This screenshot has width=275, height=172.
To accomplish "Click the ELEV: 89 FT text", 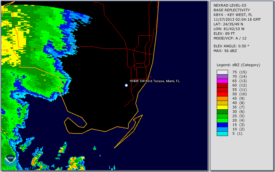I will 224,34.
